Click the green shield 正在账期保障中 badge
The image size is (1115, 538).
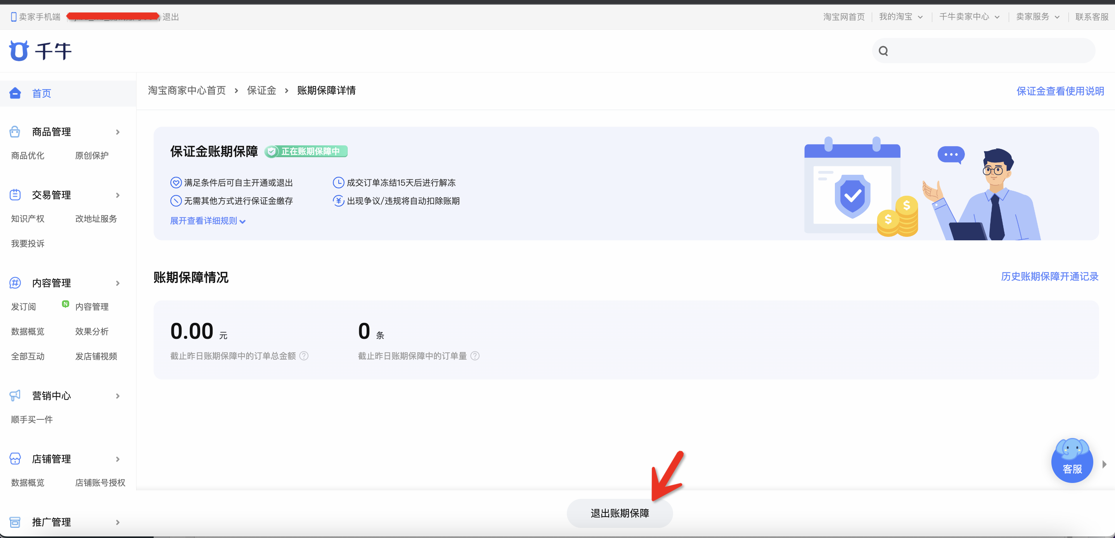pyautogui.click(x=306, y=152)
